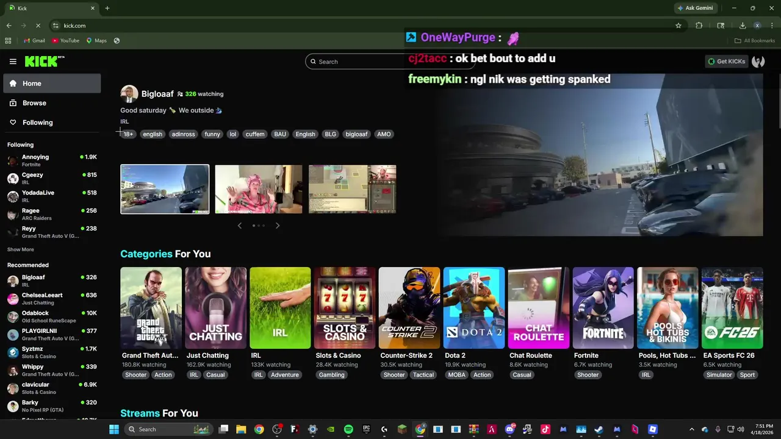
Task: Open Reyy's channel in sidebar
Action: click(52, 232)
